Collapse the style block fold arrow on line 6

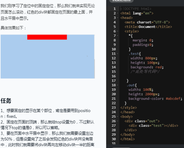click(118, 31)
